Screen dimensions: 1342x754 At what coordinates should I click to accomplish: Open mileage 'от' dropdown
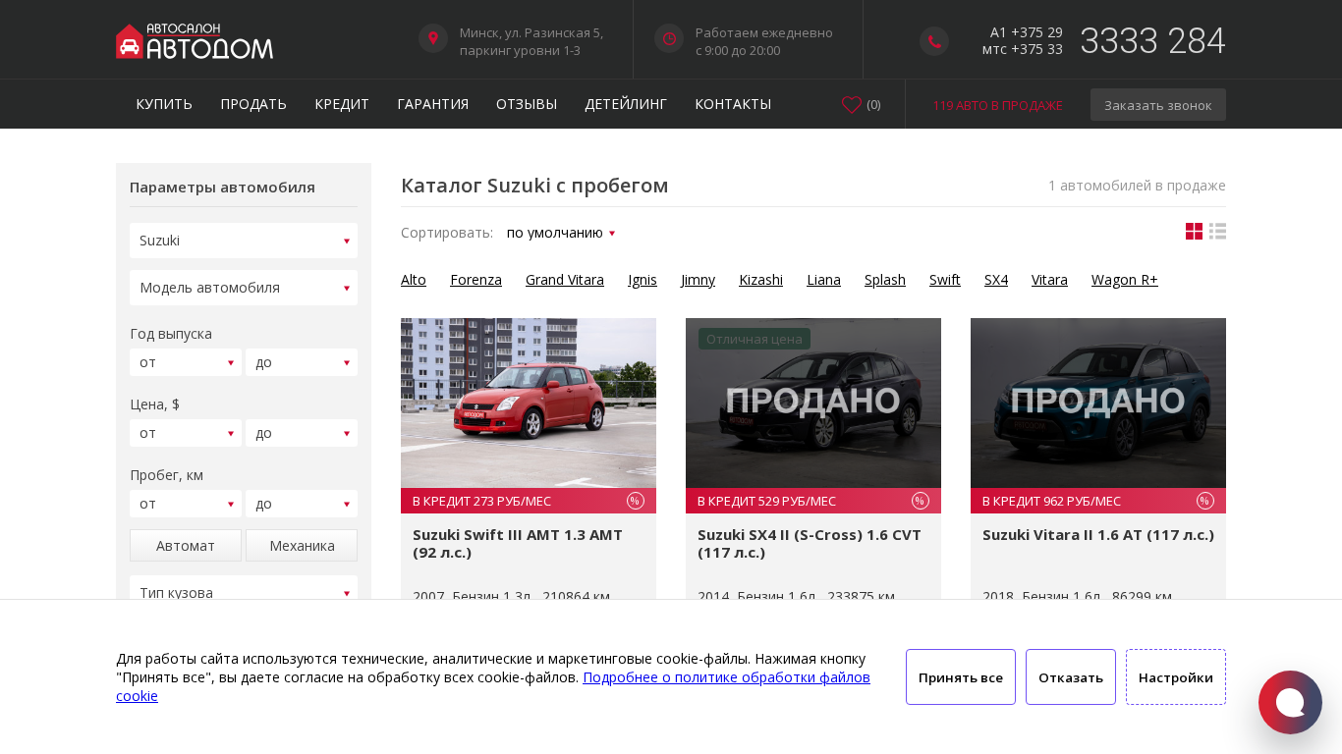click(x=186, y=504)
